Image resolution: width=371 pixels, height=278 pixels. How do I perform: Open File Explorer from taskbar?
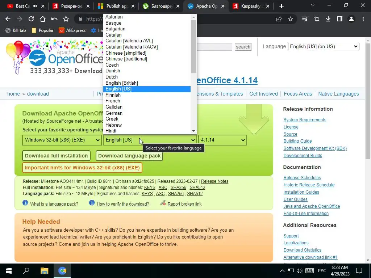pyautogui.click(x=45, y=271)
